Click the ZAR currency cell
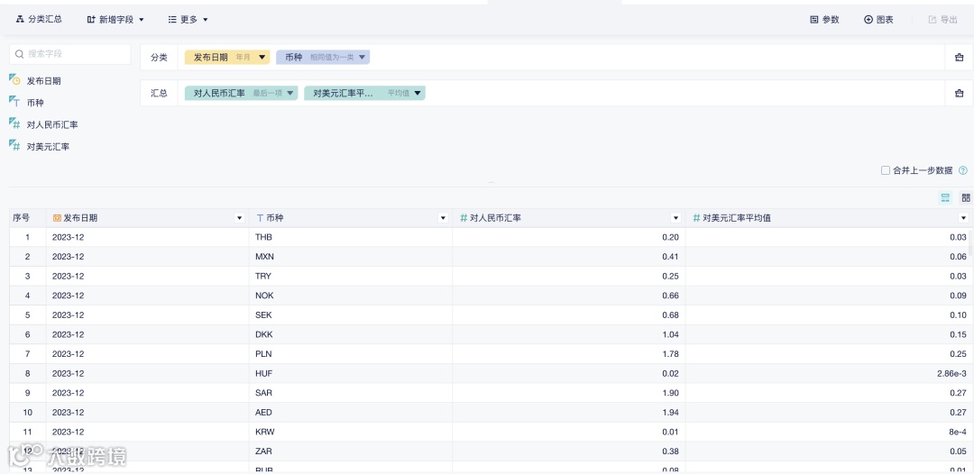Viewport: 974px width, 474px height. (x=351, y=451)
